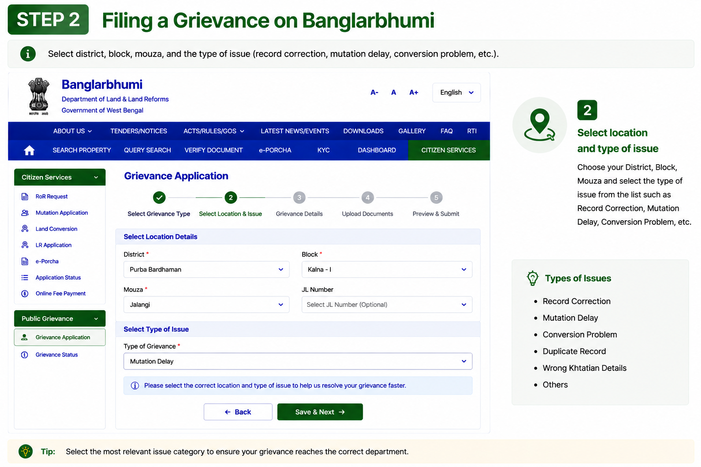This screenshot has height=467, width=701.
Task: Click the step 2 circle in progress tracker
Action: [230, 197]
